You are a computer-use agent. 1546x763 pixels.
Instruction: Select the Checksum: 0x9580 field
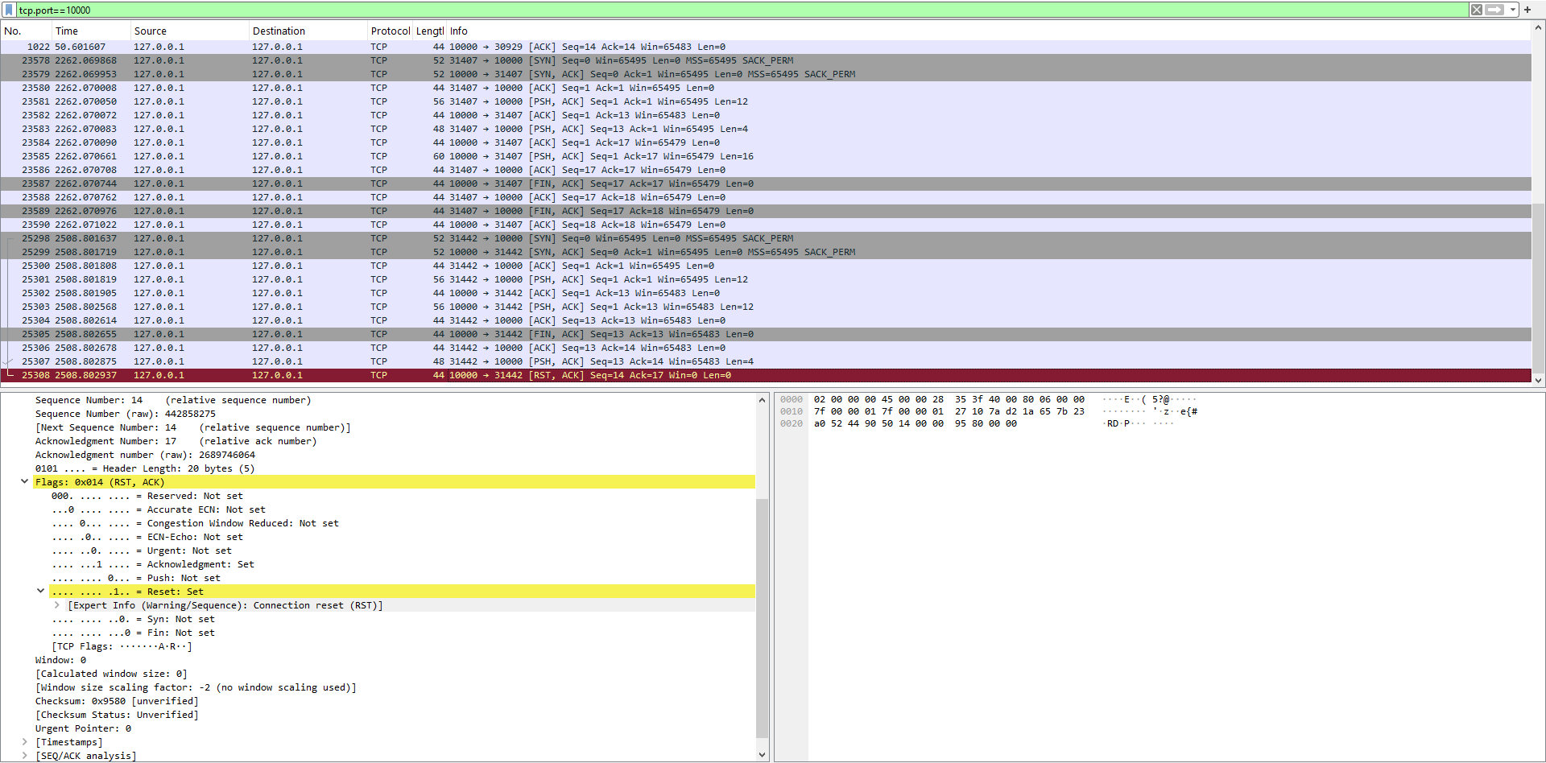tap(116, 701)
